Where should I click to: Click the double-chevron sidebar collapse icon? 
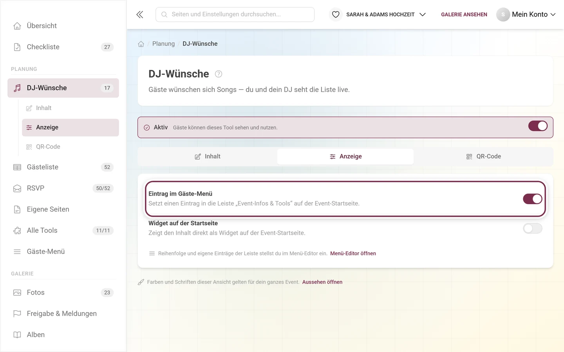[140, 14]
